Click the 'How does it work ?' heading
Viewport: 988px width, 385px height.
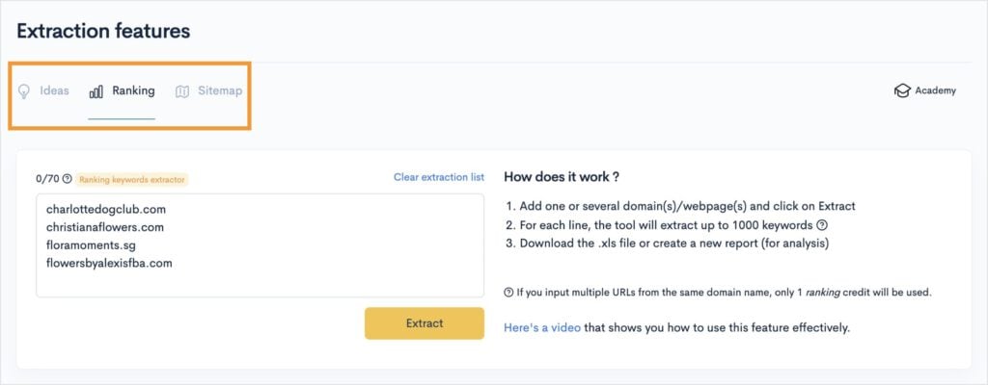coord(562,178)
